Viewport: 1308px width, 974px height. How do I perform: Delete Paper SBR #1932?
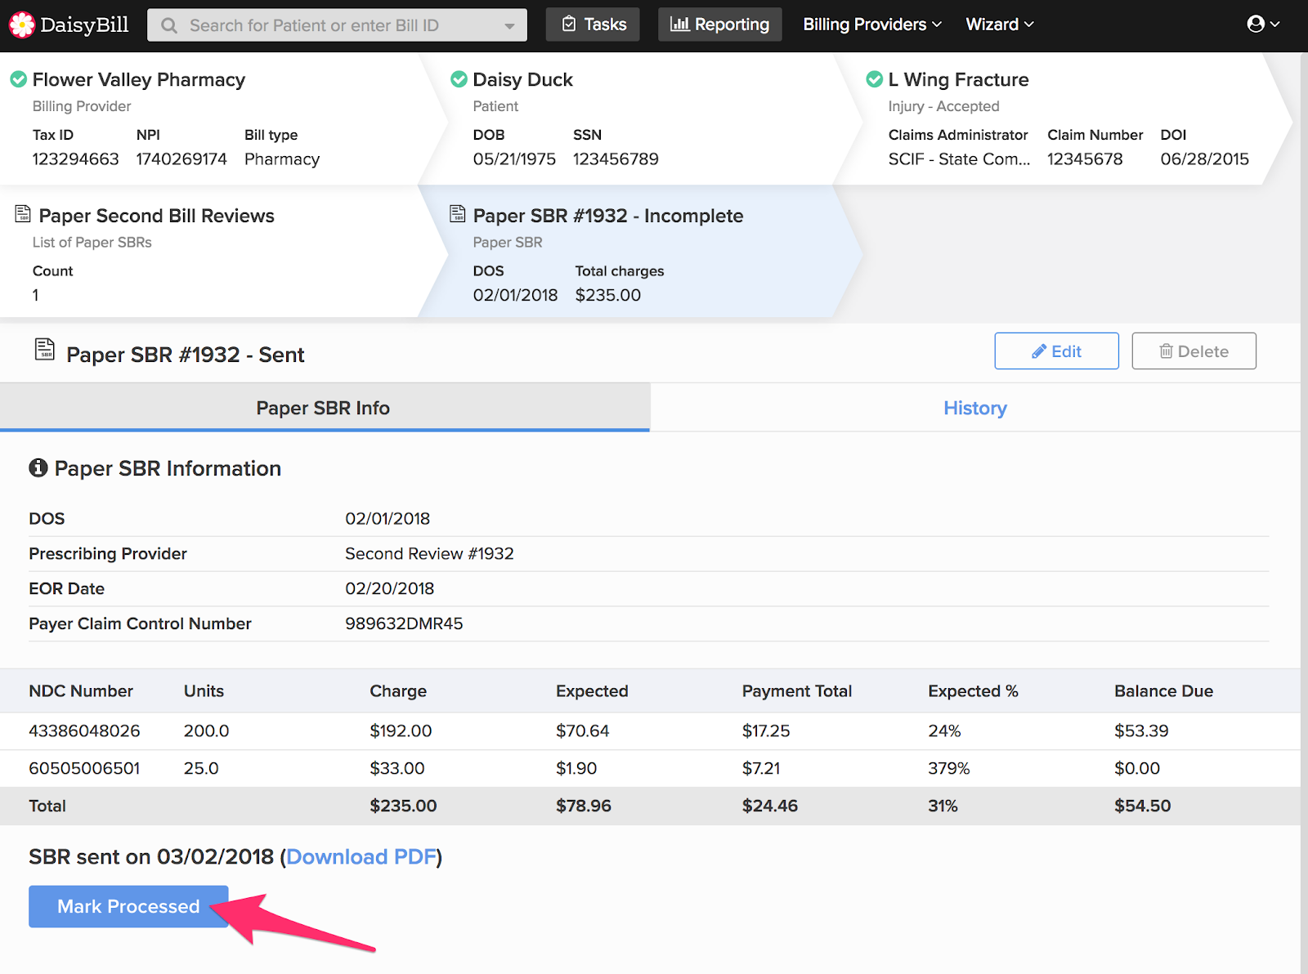(x=1194, y=351)
